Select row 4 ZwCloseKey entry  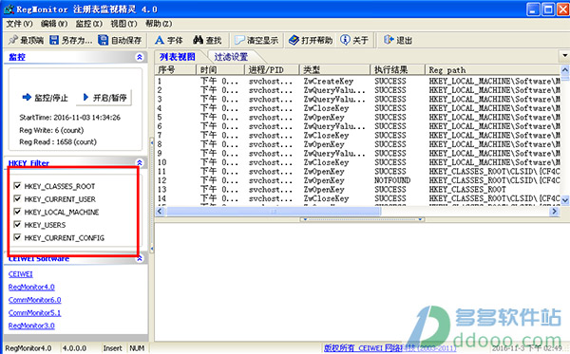(358, 108)
